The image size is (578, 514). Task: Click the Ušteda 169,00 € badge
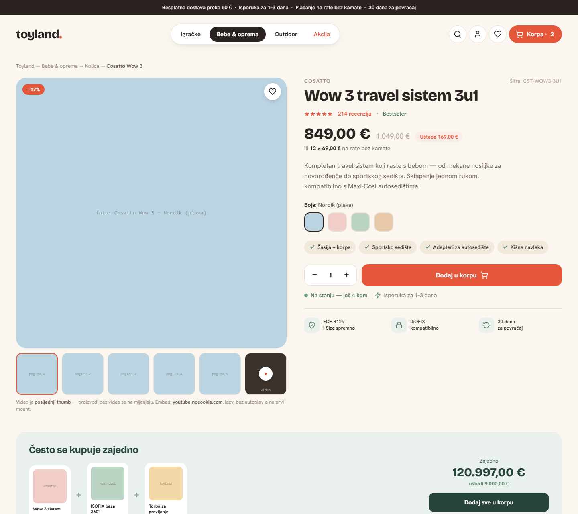coord(439,137)
